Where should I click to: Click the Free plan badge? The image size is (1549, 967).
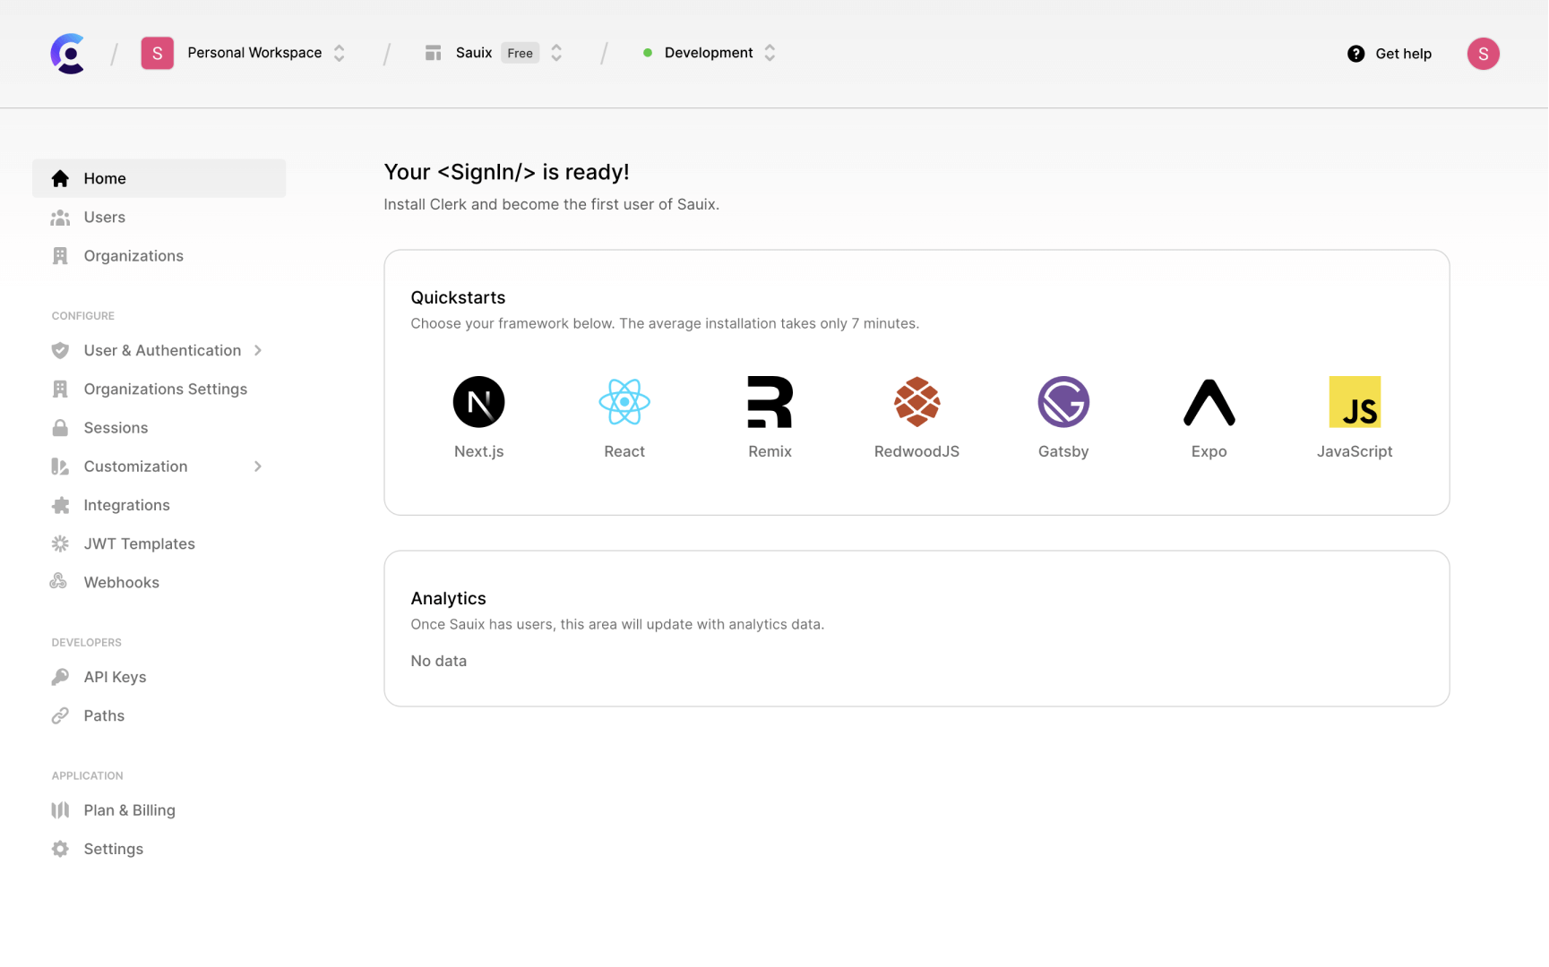[x=520, y=53]
